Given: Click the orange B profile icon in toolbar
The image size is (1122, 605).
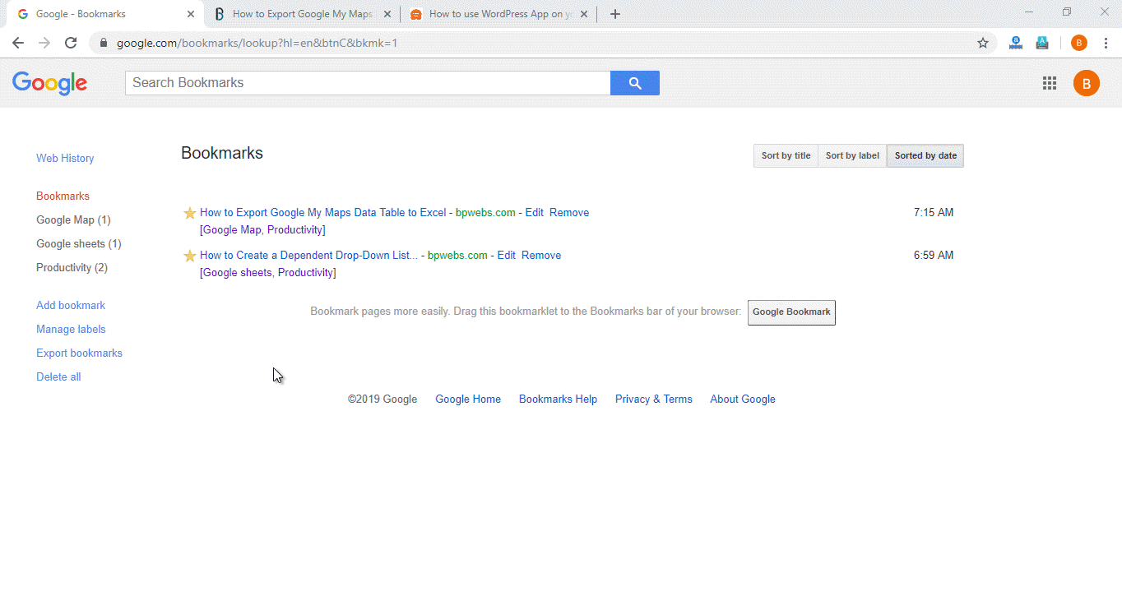Looking at the screenshot, I should pos(1079,43).
